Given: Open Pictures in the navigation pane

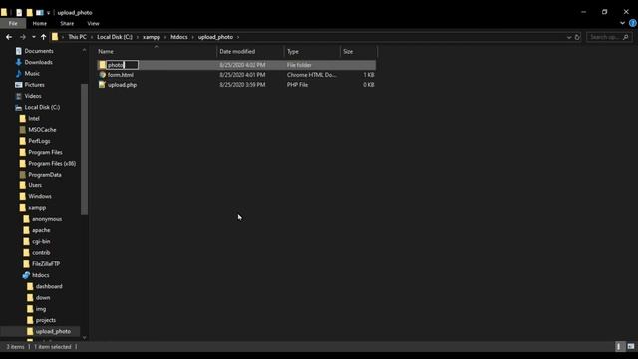Looking at the screenshot, I should pyautogui.click(x=34, y=85).
